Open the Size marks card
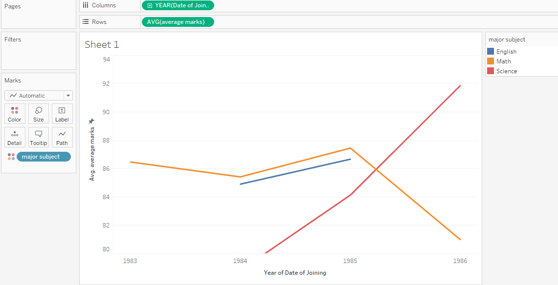This screenshot has width=558, height=285. tap(39, 114)
